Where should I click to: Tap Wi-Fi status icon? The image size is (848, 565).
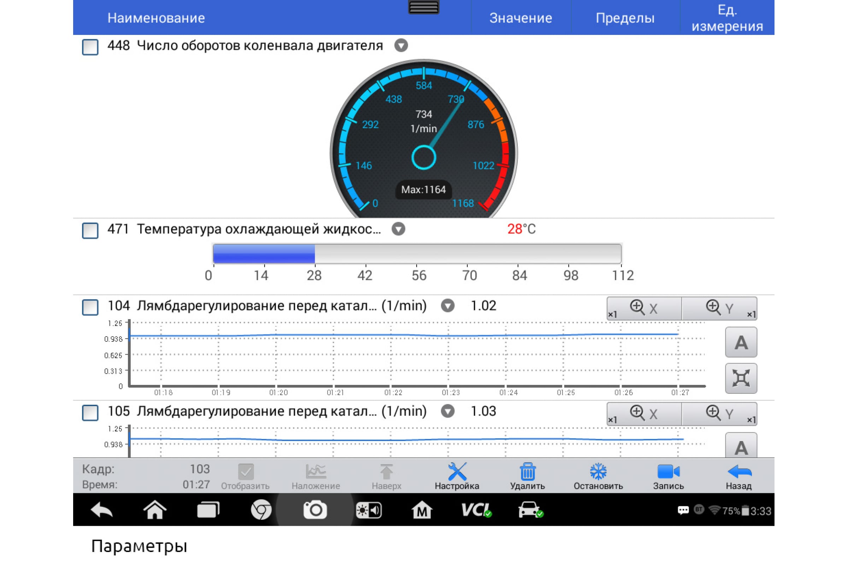[714, 510]
